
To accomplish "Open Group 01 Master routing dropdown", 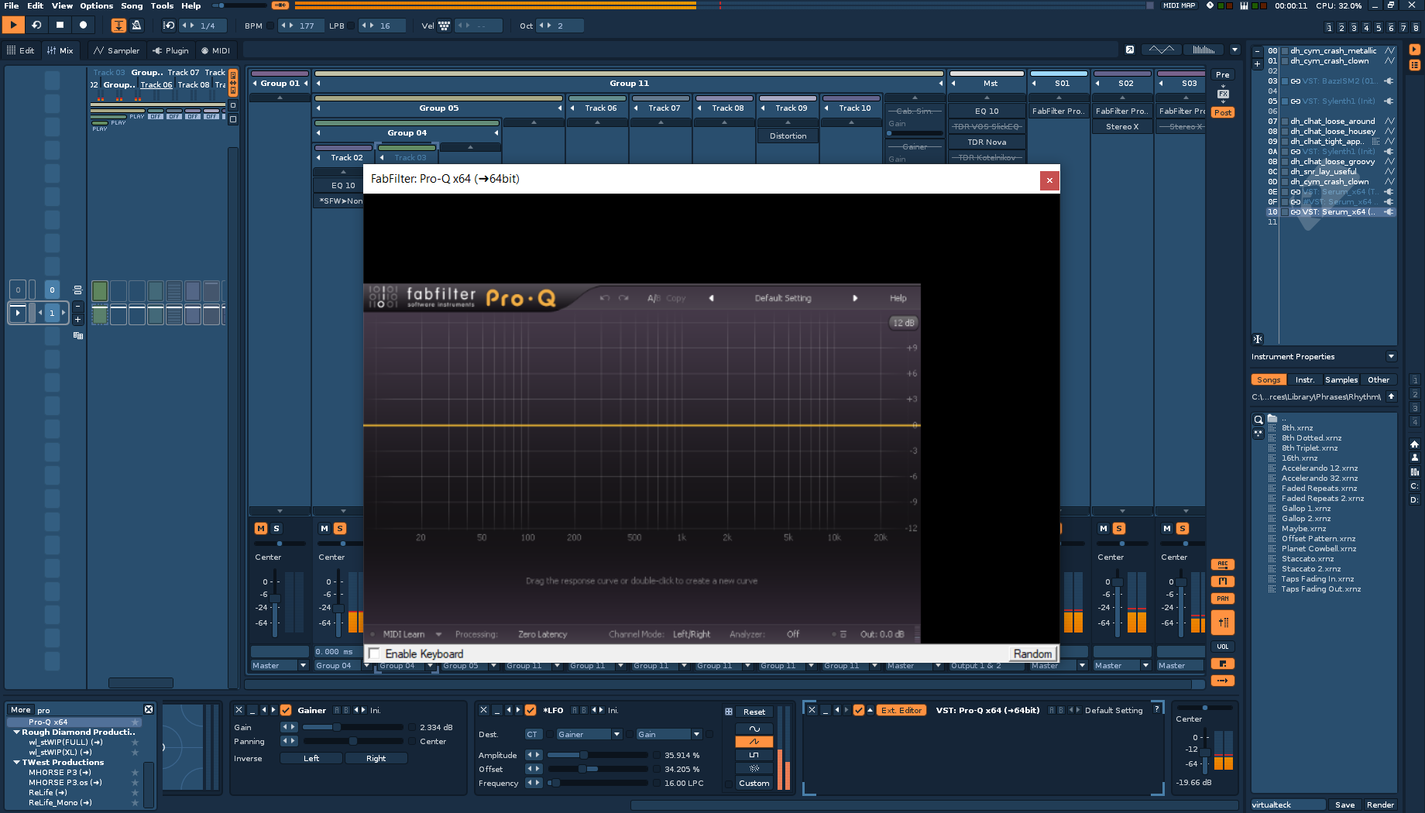I will click(303, 665).
